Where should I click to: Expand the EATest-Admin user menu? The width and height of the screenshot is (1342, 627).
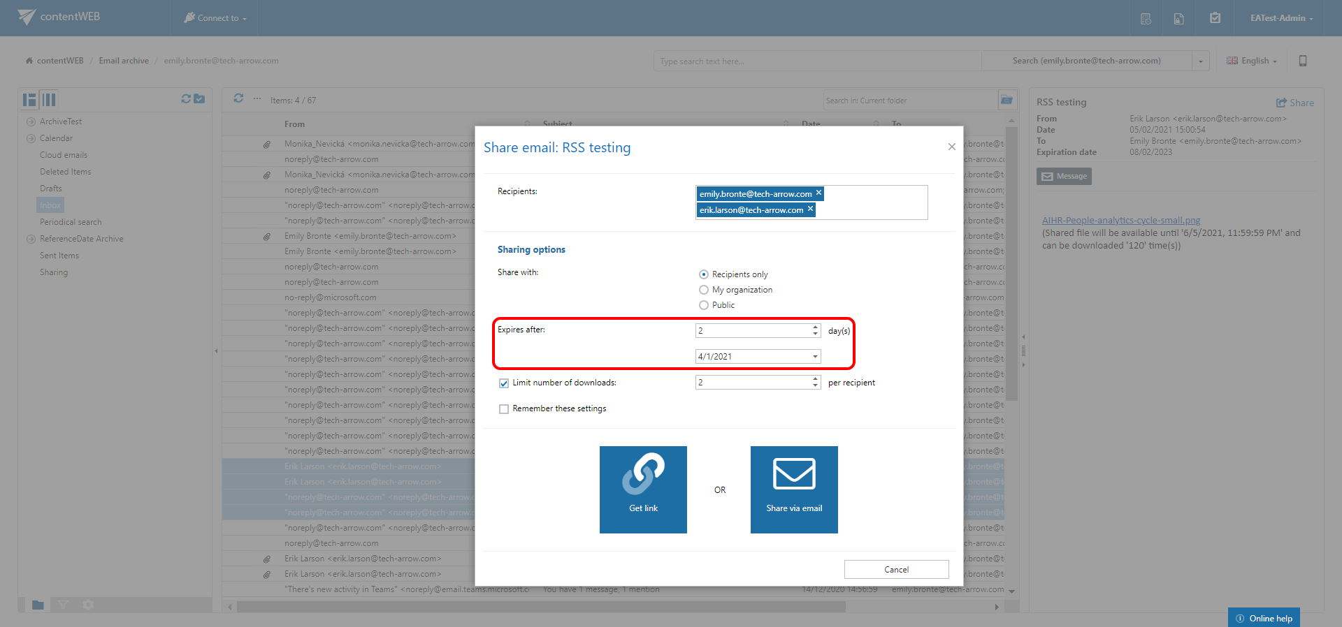pyautogui.click(x=1281, y=18)
